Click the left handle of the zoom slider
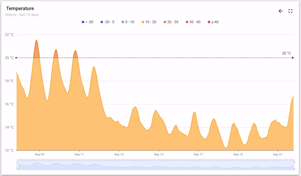This screenshot has height=176, width=301. pyautogui.click(x=17, y=166)
